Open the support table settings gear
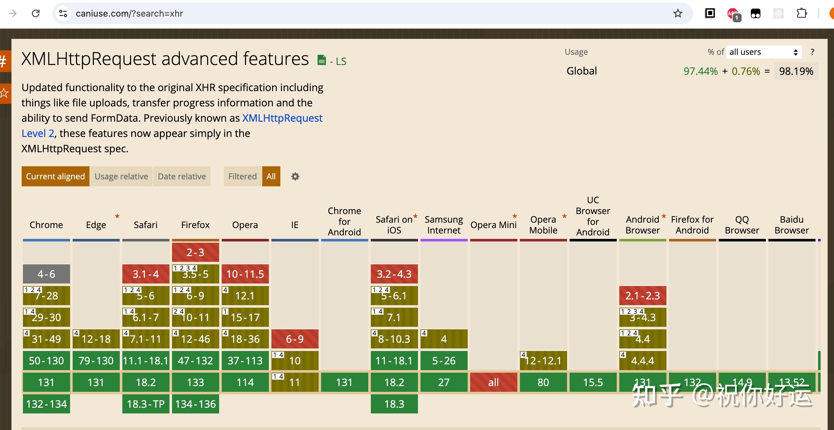834x430 pixels. [295, 176]
